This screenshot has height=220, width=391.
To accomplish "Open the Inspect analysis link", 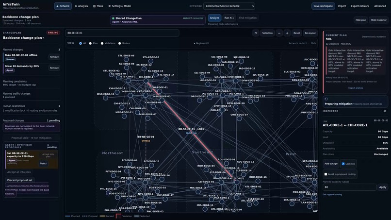I will [x=356, y=88].
